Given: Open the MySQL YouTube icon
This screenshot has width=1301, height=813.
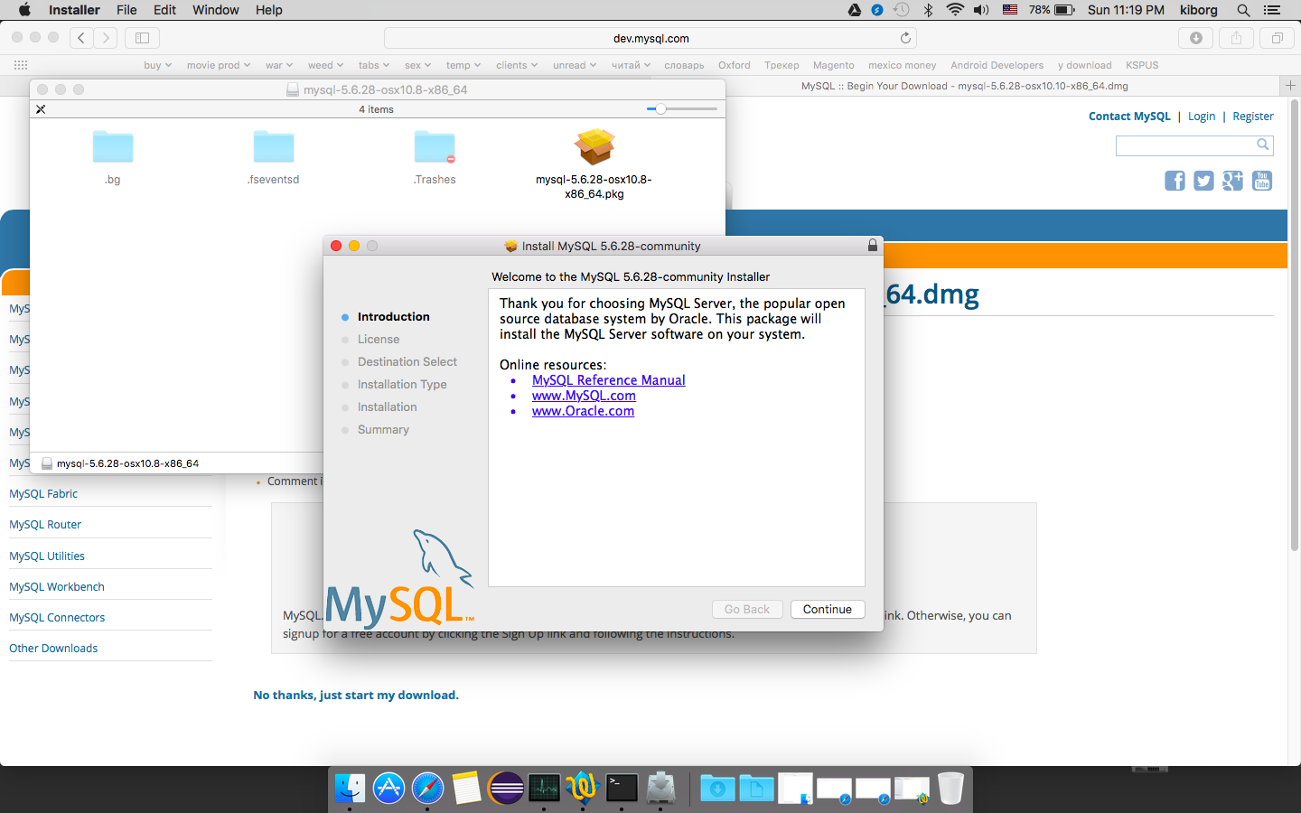Looking at the screenshot, I should 1262,181.
